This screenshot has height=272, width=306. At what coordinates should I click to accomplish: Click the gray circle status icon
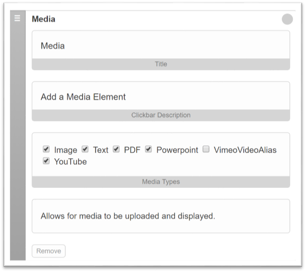pos(287,19)
